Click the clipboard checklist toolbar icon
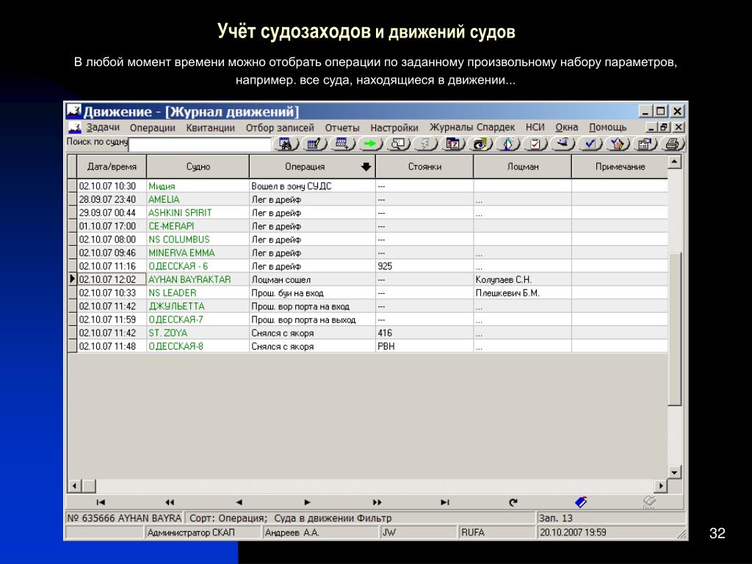This screenshot has width=752, height=564. pyautogui.click(x=535, y=143)
